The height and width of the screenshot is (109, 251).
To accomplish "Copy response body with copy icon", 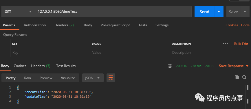I will pyautogui.click(x=237, y=77).
